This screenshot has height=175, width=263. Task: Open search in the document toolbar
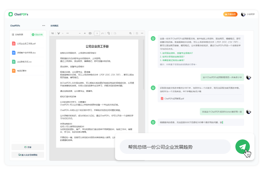click(130, 33)
